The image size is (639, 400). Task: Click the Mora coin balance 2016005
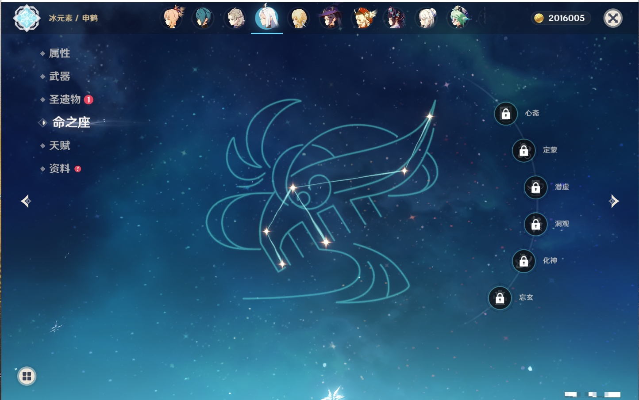(x=561, y=18)
